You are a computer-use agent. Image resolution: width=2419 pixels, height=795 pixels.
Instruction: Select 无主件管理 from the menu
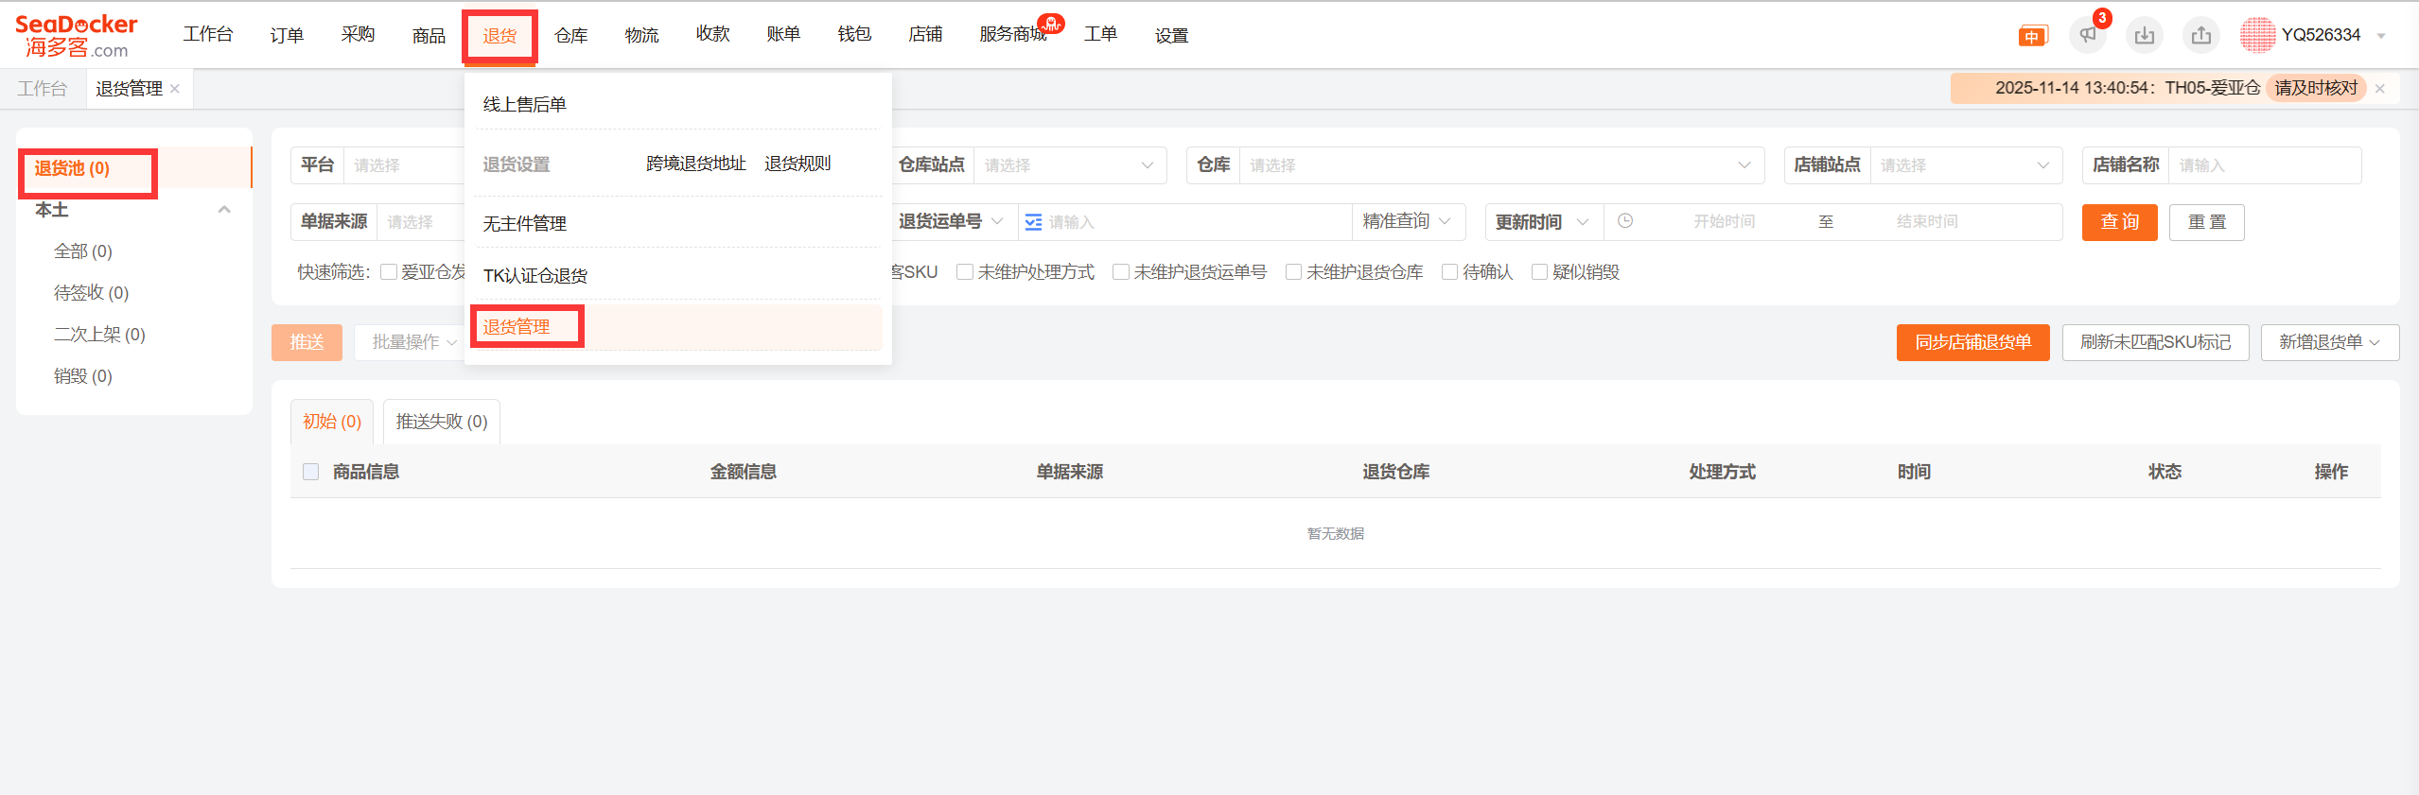525,223
